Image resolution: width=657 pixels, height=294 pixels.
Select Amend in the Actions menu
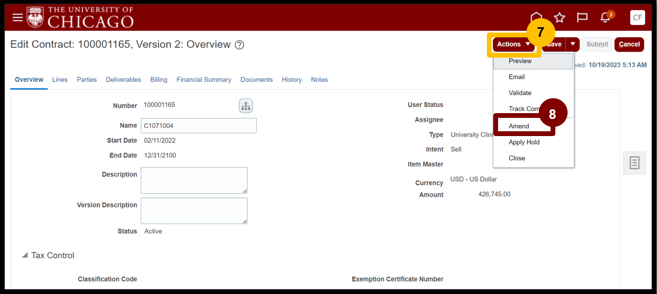tap(533, 126)
